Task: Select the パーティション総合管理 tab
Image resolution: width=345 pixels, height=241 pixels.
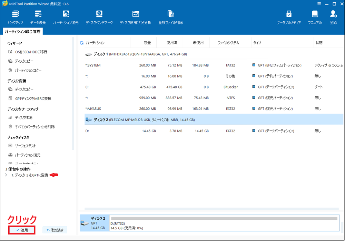Action: point(23,31)
